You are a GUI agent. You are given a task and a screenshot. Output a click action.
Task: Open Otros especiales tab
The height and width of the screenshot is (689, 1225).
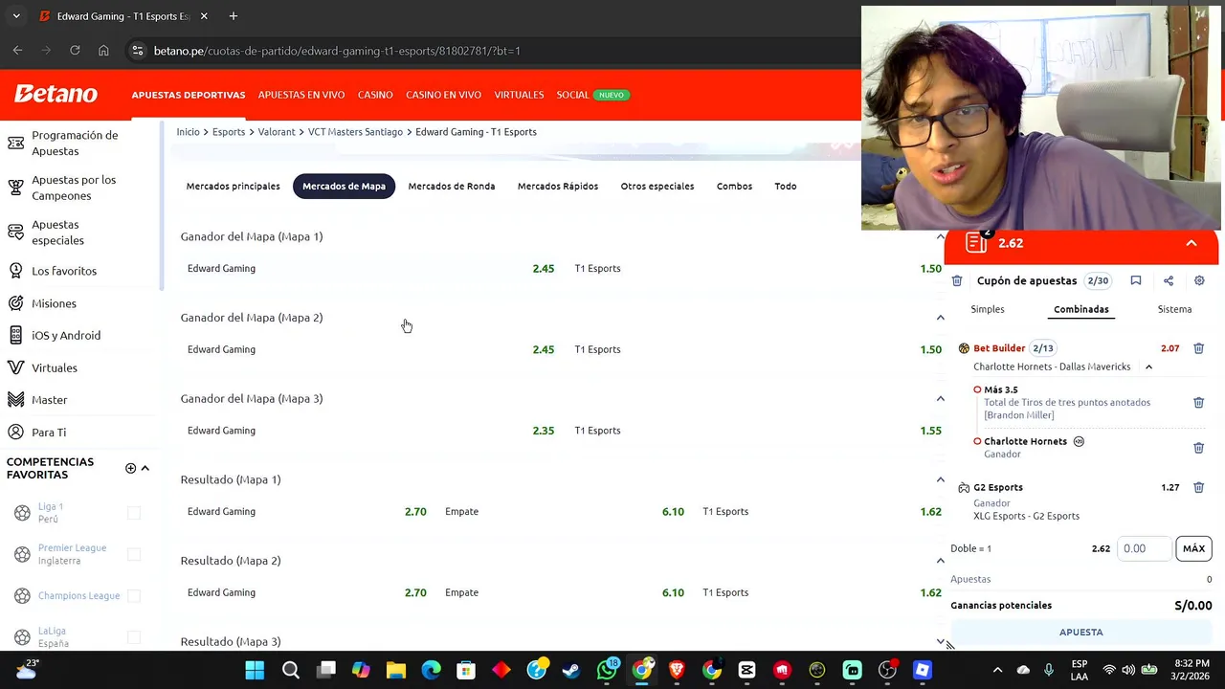(x=657, y=186)
